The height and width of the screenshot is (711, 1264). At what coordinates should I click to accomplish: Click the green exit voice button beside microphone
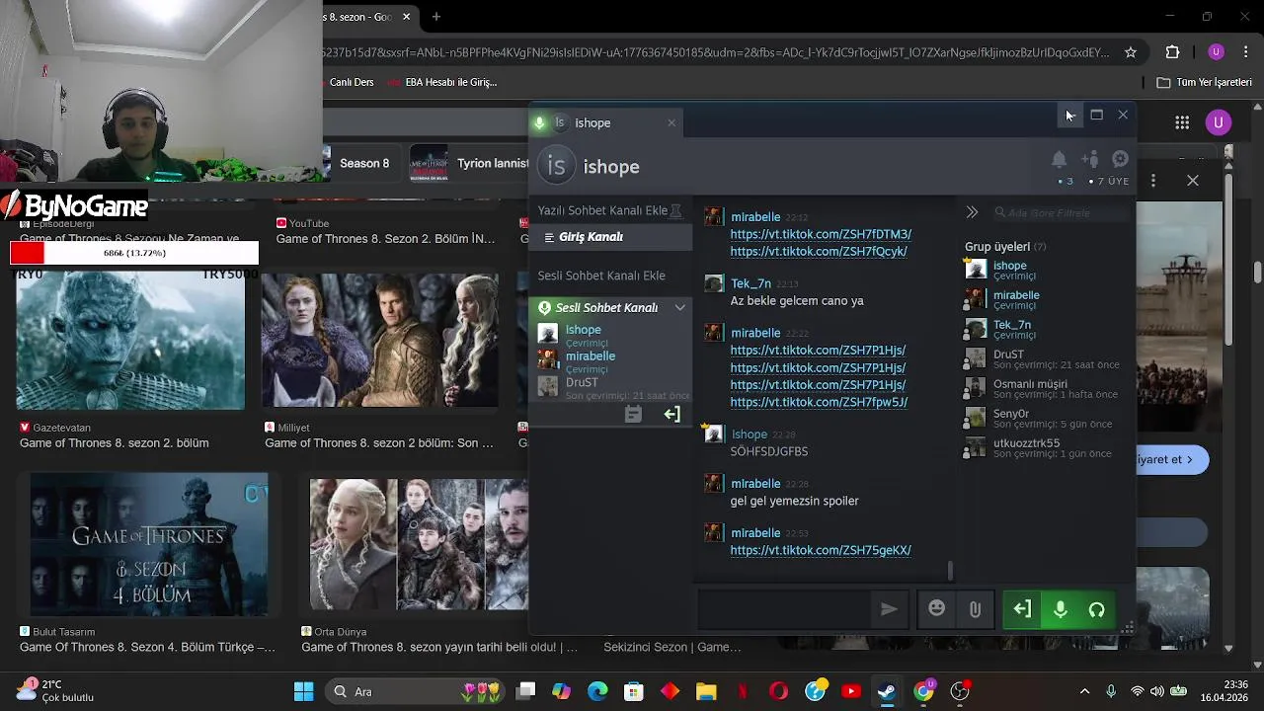(x=1022, y=609)
